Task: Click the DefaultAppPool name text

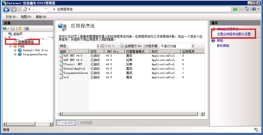Action: 74,69
